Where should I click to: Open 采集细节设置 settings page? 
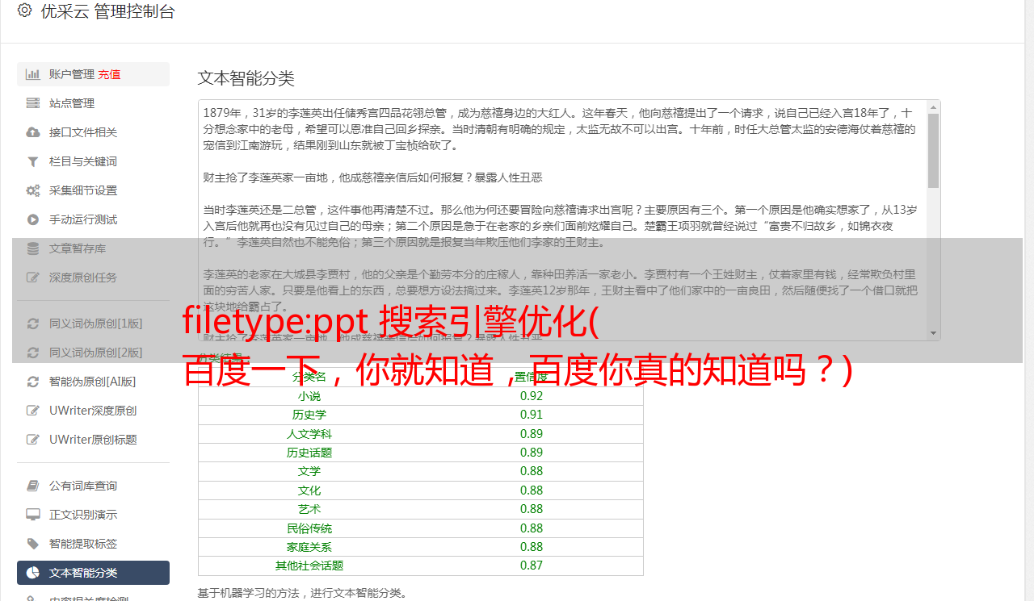(x=93, y=190)
